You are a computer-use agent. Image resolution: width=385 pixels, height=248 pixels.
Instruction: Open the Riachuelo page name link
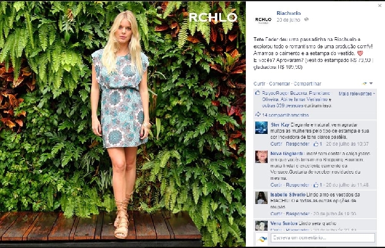point(289,13)
